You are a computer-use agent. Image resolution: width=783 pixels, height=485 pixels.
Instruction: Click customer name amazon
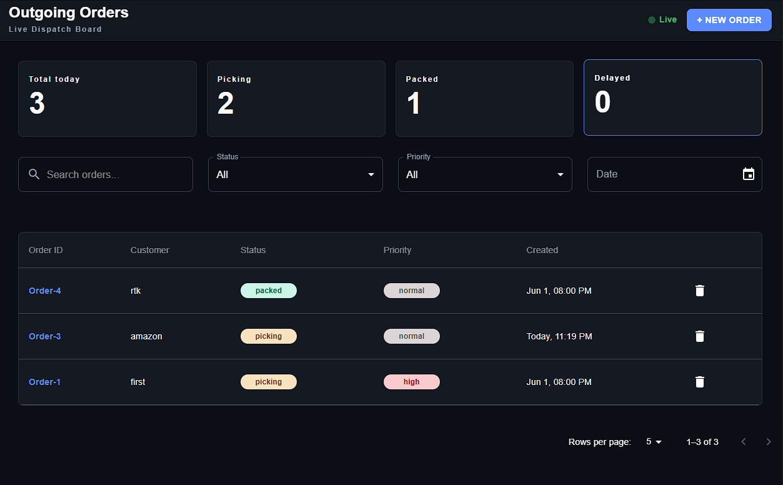click(146, 336)
